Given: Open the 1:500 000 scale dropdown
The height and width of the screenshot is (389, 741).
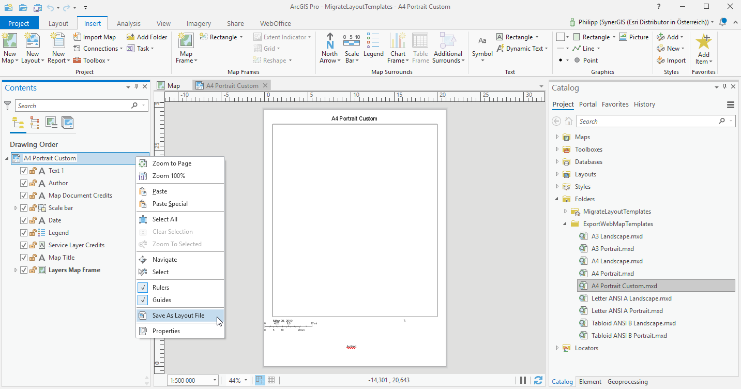Looking at the screenshot, I should coord(215,380).
